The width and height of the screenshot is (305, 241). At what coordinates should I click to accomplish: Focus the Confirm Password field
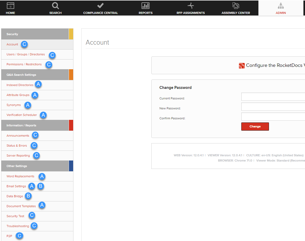[x=273, y=116]
